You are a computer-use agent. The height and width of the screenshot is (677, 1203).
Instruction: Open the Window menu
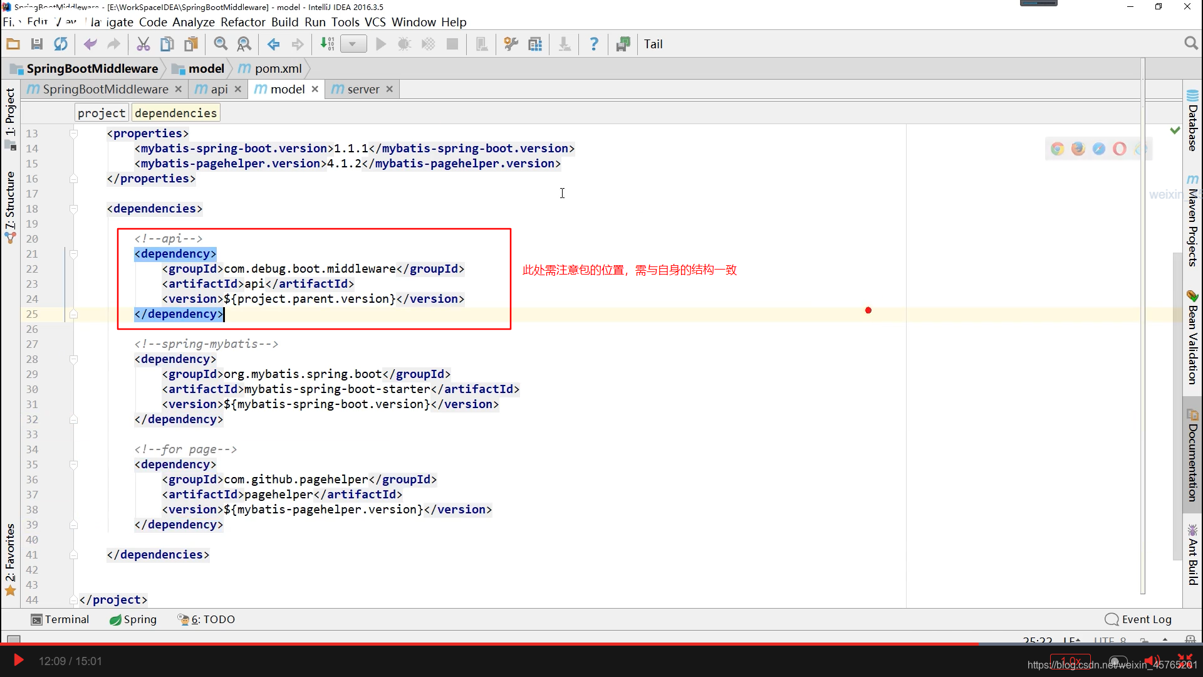pos(414,22)
